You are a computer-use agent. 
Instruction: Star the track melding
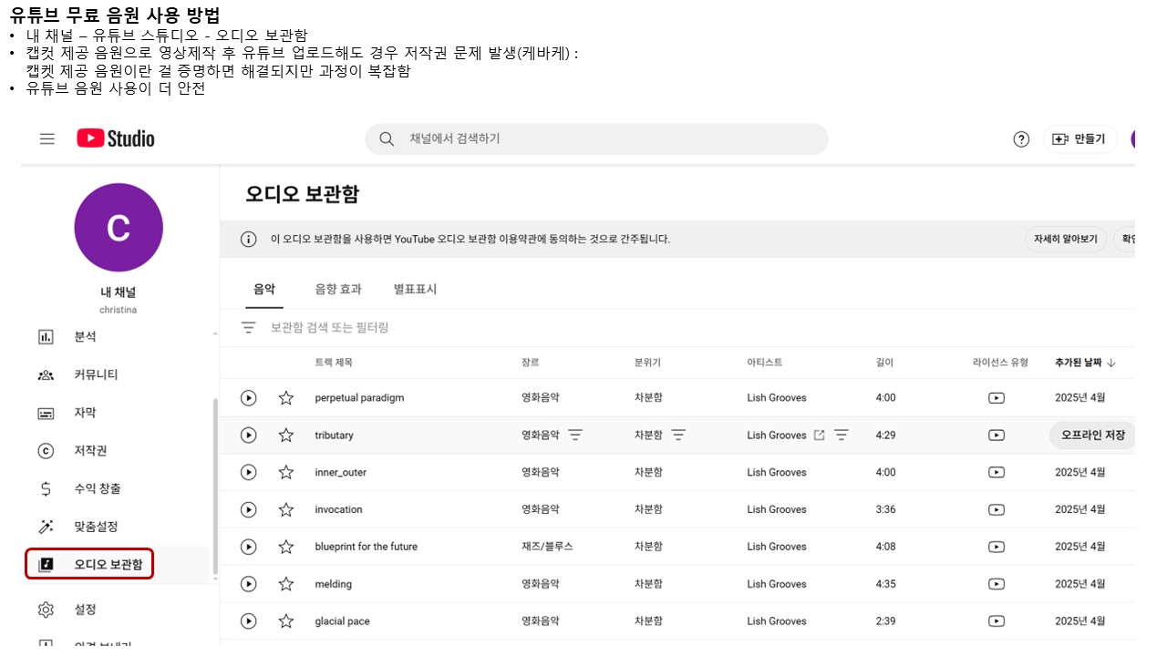pyautogui.click(x=285, y=583)
